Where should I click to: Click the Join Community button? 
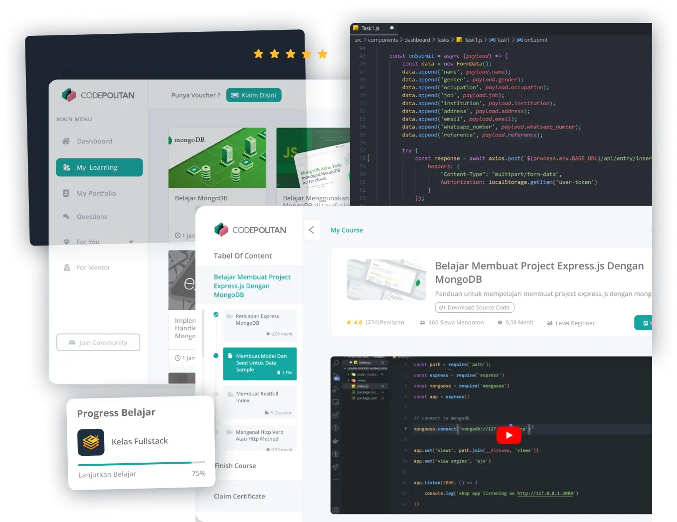(x=98, y=342)
